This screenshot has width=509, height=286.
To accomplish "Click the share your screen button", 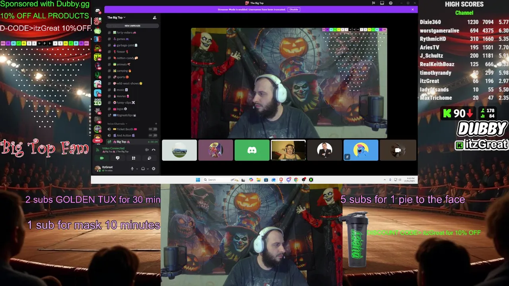I will 117,158.
